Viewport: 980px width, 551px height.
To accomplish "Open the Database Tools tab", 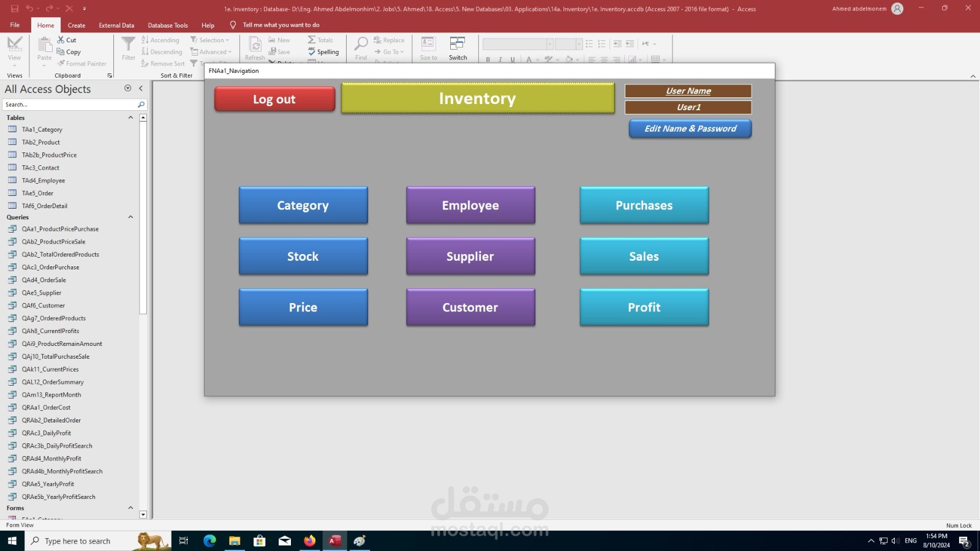I will (168, 25).
